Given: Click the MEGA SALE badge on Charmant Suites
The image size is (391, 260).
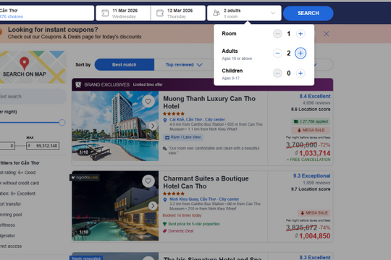Looking at the screenshot, I should [x=314, y=213].
